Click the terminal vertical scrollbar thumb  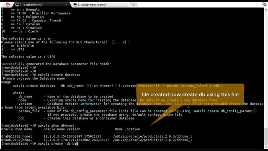coord(266,136)
